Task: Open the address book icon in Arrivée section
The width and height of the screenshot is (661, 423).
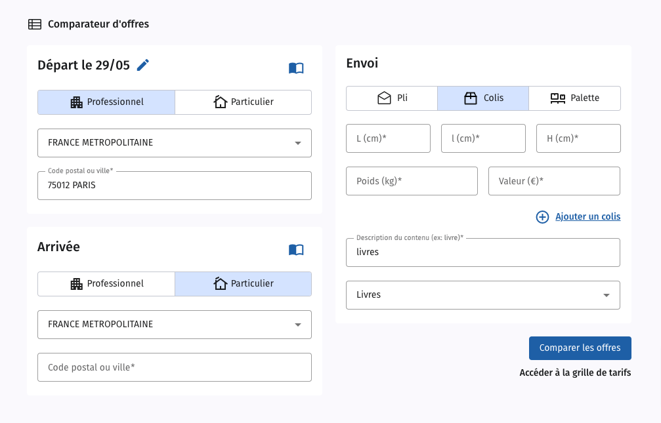Action: pos(296,249)
